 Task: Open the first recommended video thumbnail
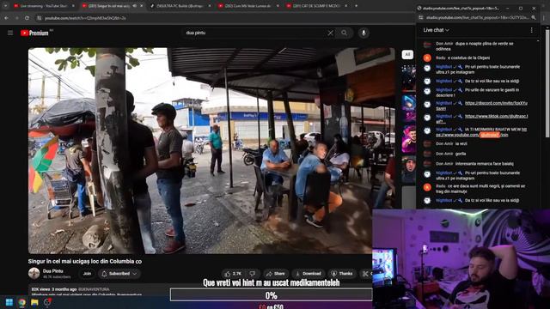coord(409,77)
